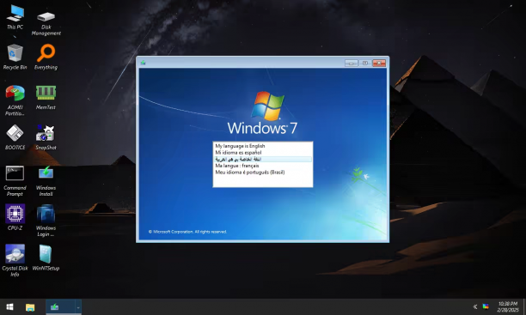
Task: Launch the SnapShot desktop icon
Action: (46, 137)
